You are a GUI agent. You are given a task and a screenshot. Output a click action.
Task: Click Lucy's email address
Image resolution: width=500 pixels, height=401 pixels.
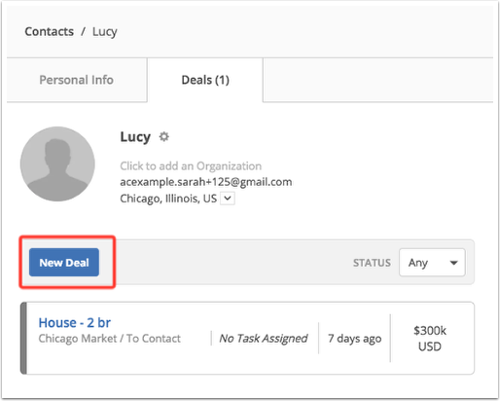click(x=206, y=182)
